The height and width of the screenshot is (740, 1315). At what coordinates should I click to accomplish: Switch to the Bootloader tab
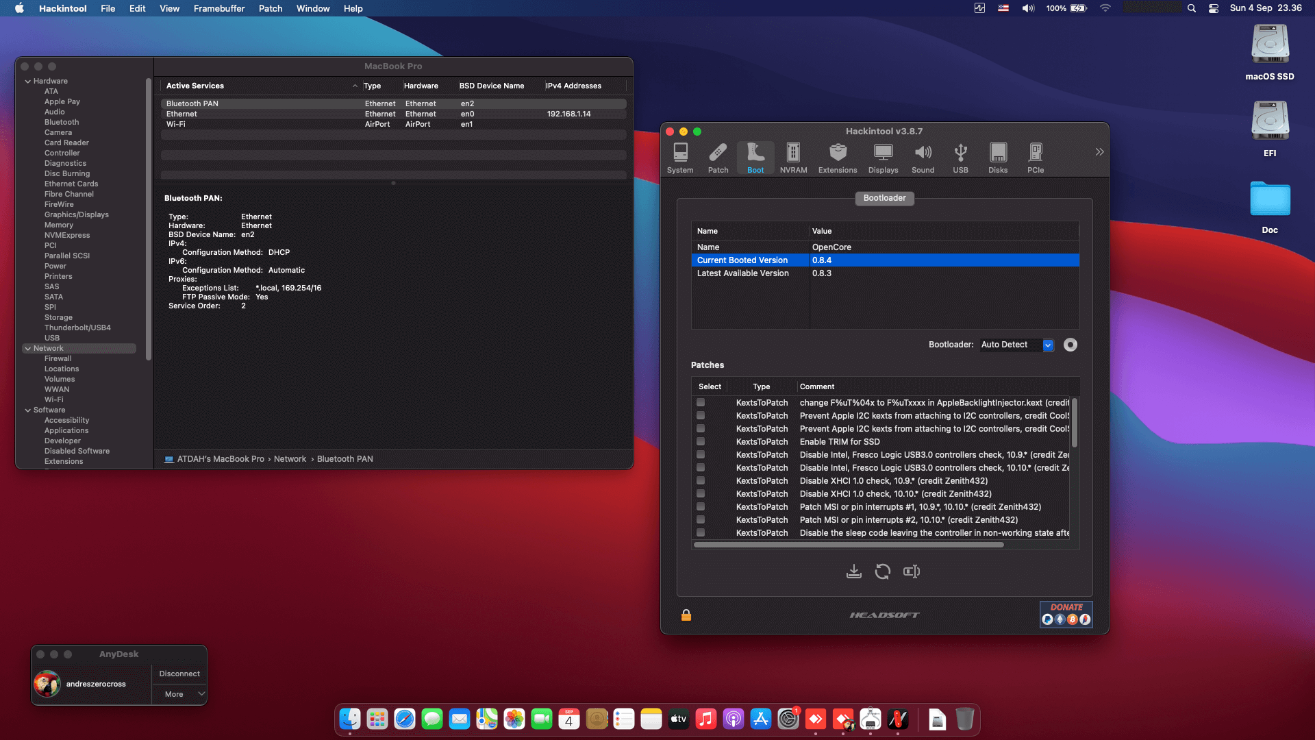tap(884, 198)
